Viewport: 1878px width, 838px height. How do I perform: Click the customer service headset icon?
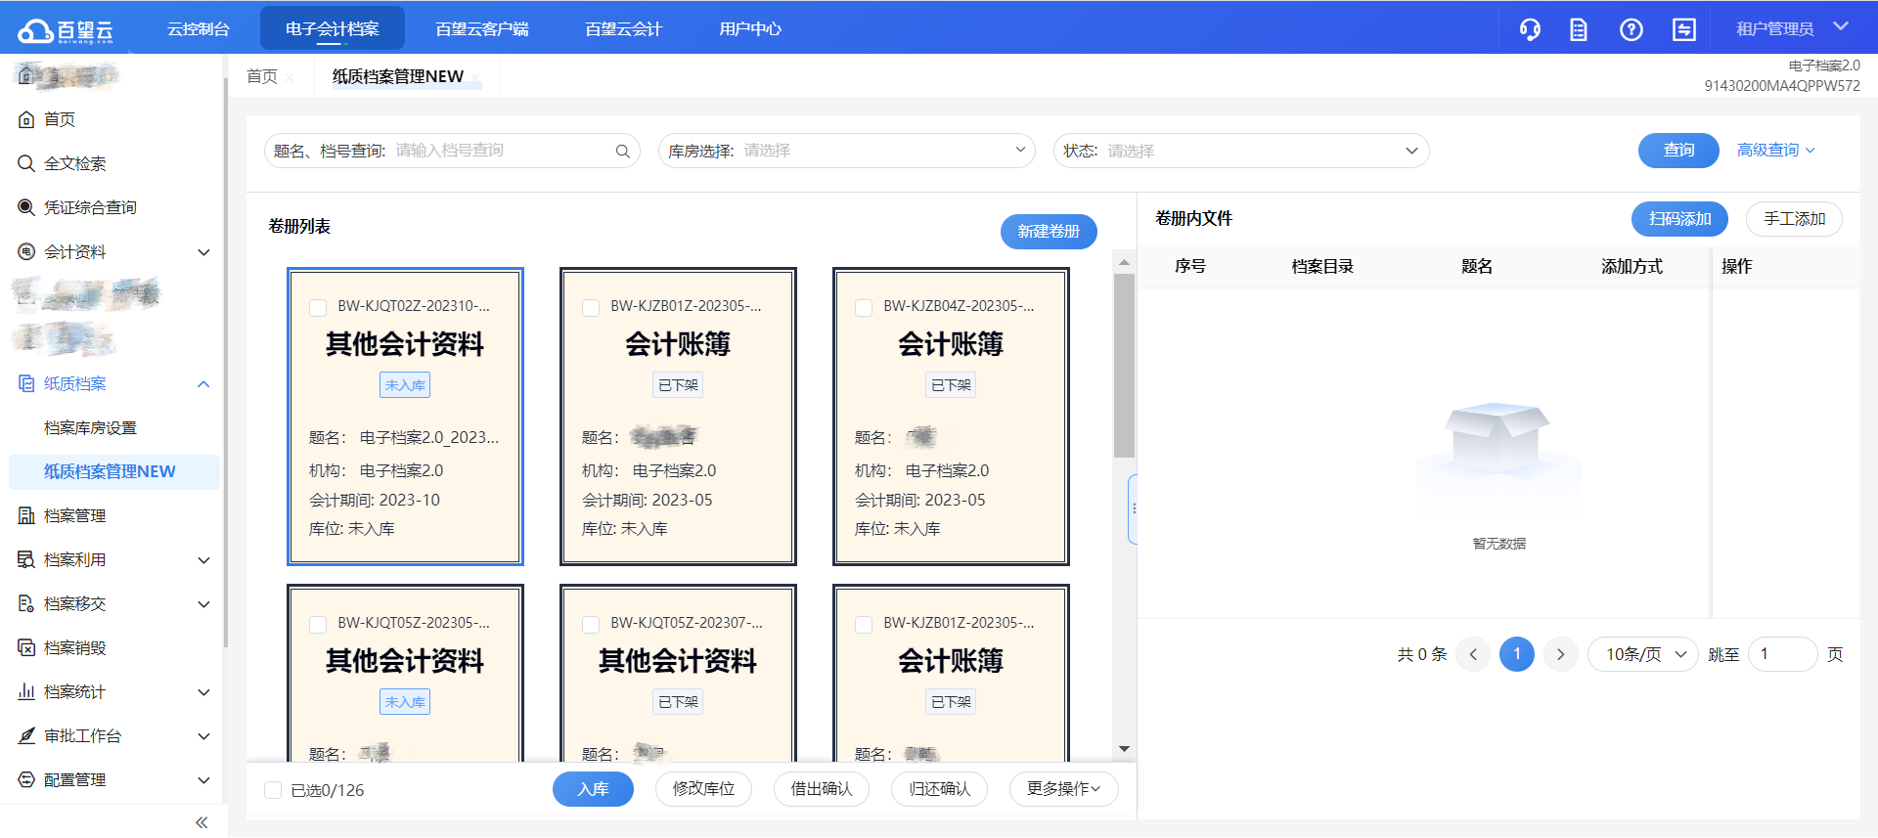pos(1530,29)
